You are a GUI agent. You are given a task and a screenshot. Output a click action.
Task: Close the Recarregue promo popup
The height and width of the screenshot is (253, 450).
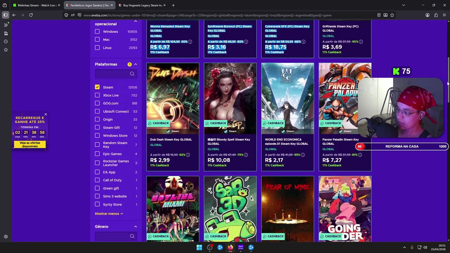click(x=46, y=115)
